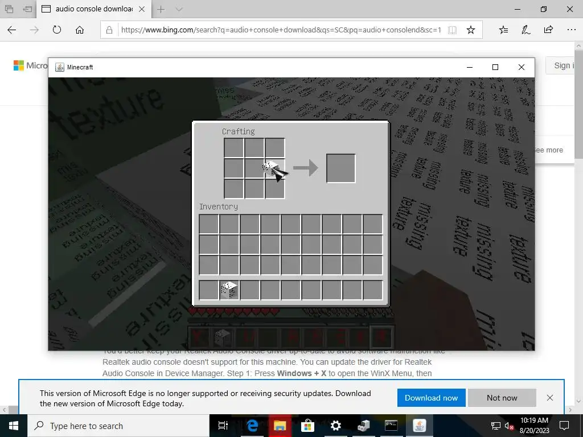Click the Add notes pen icon

coord(525,30)
